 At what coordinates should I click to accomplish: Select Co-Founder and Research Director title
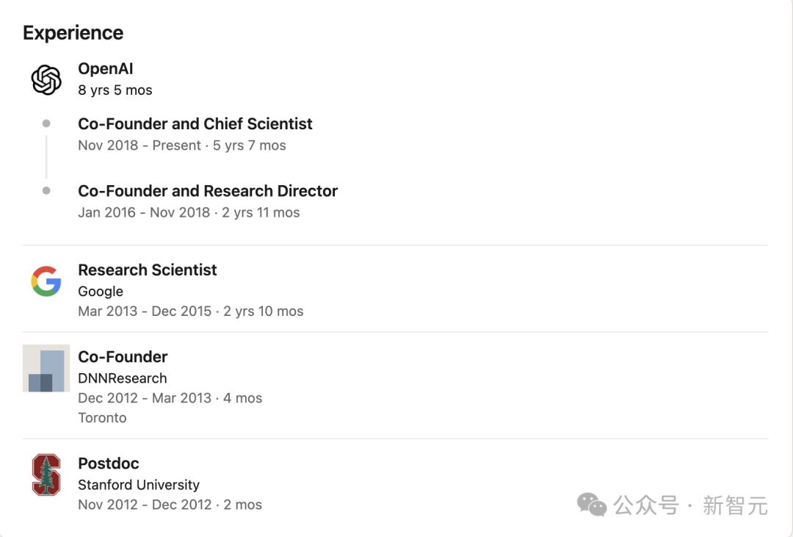(x=208, y=191)
